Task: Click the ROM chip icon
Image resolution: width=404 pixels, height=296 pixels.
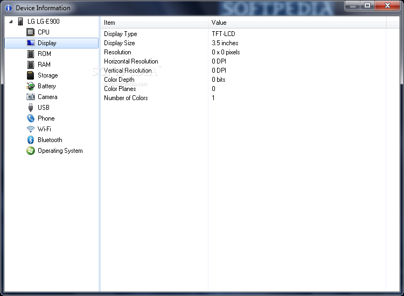Action: [30, 54]
